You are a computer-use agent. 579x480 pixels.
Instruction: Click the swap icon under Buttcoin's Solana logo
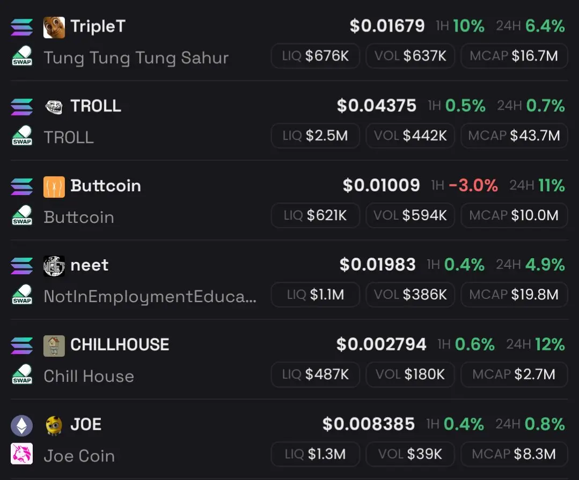pos(22,215)
